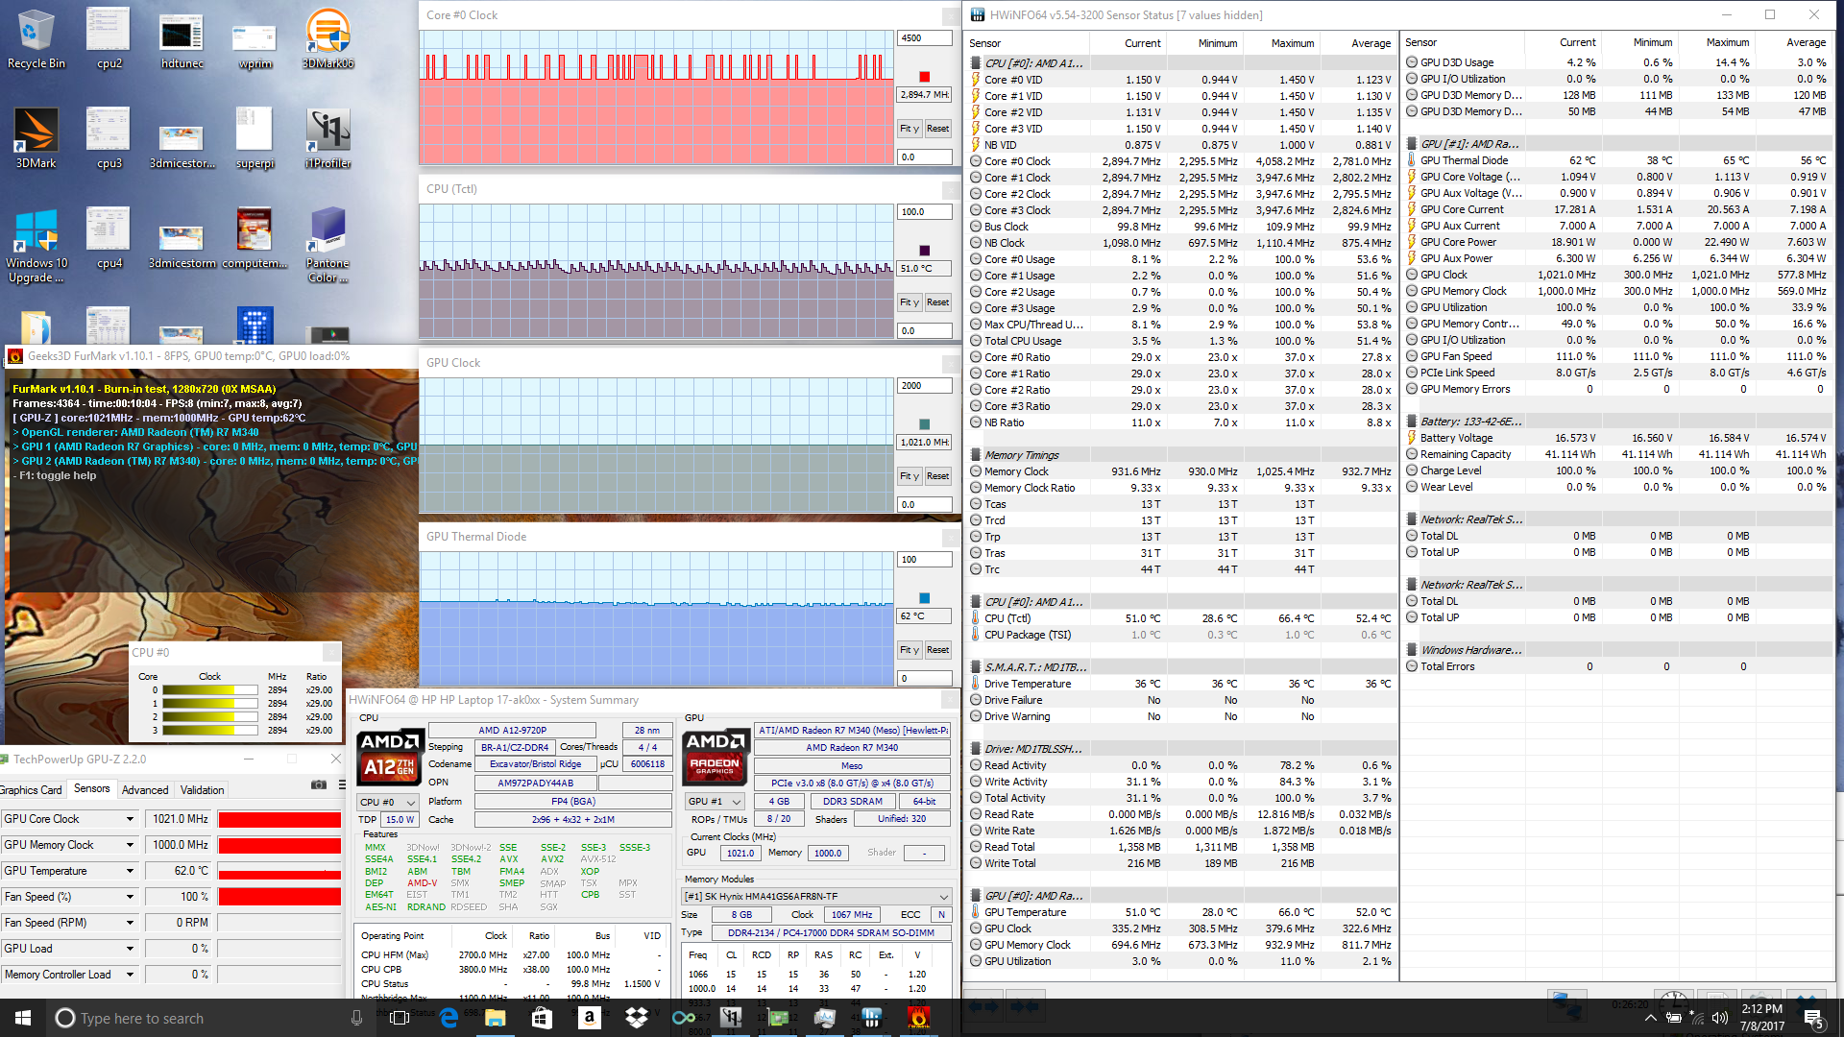Open the taskbar clock showing 2:12 PM
The width and height of the screenshot is (1844, 1037).
(1761, 1018)
